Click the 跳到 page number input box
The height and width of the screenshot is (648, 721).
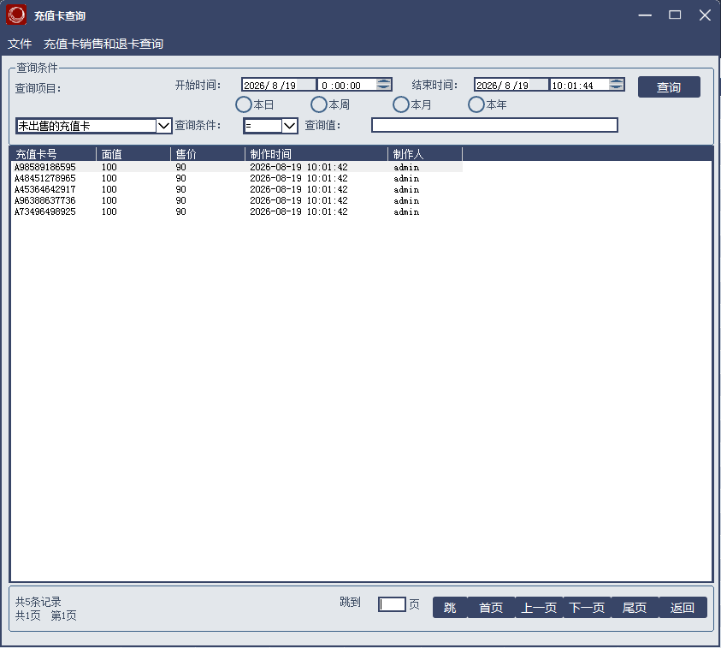coord(392,604)
